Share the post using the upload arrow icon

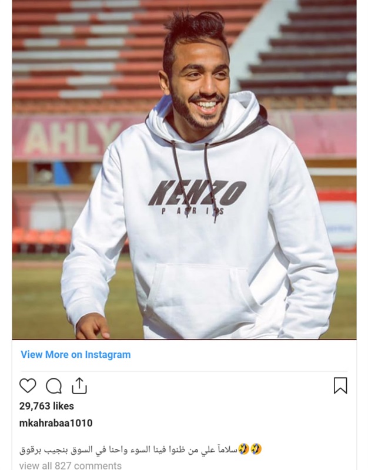click(79, 385)
